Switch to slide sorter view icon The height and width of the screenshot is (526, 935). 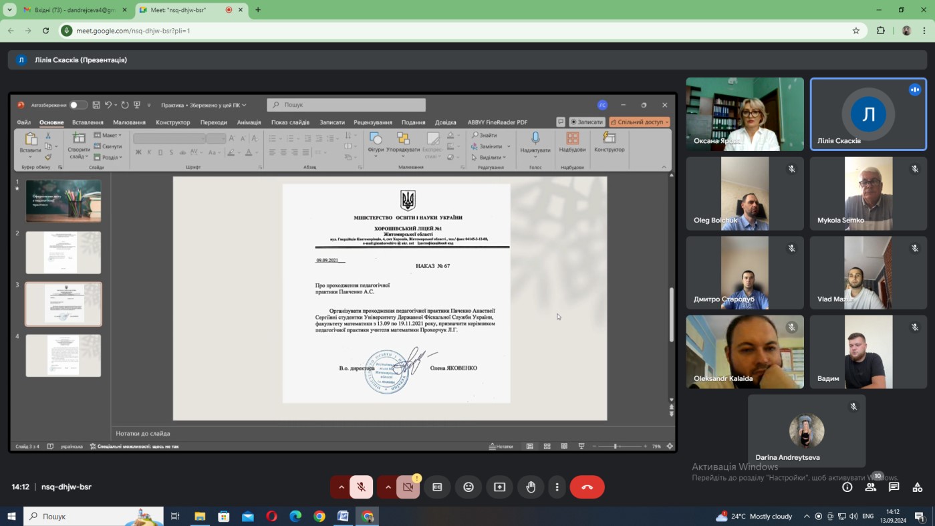[547, 446]
